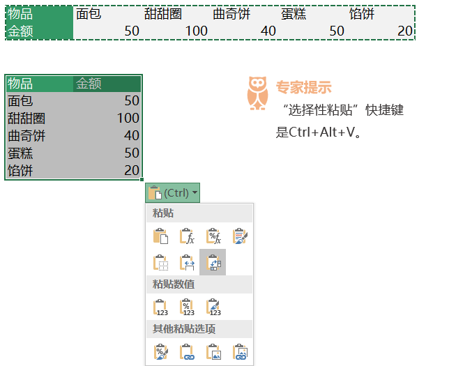Choose Keep Source Column Widths paste
This screenshot has height=366, width=449.
point(187,263)
